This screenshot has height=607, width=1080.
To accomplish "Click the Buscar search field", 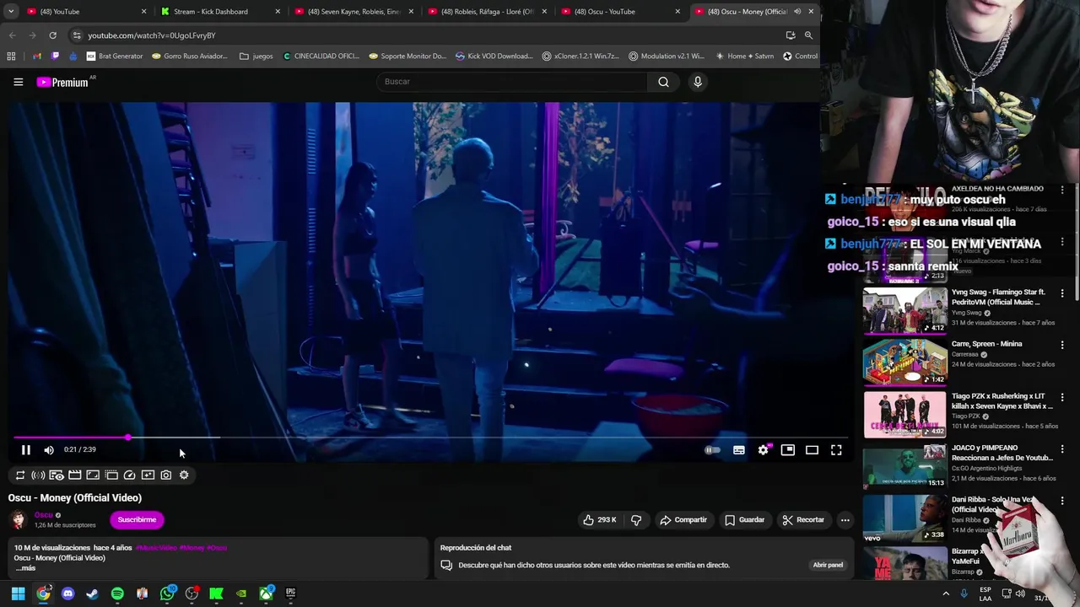I will 511,82.
